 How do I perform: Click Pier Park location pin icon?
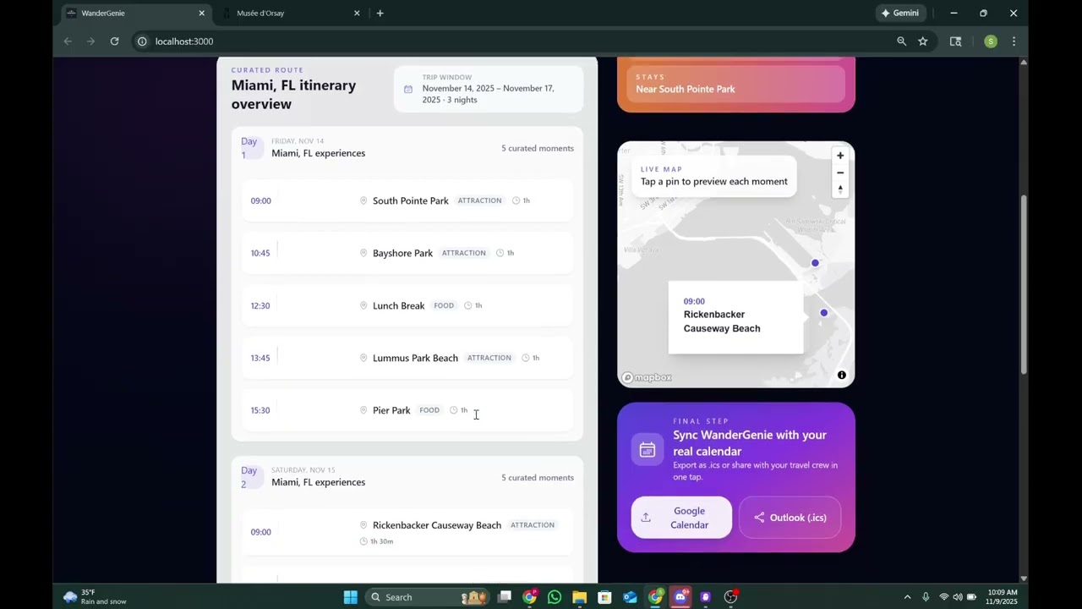pos(363,410)
